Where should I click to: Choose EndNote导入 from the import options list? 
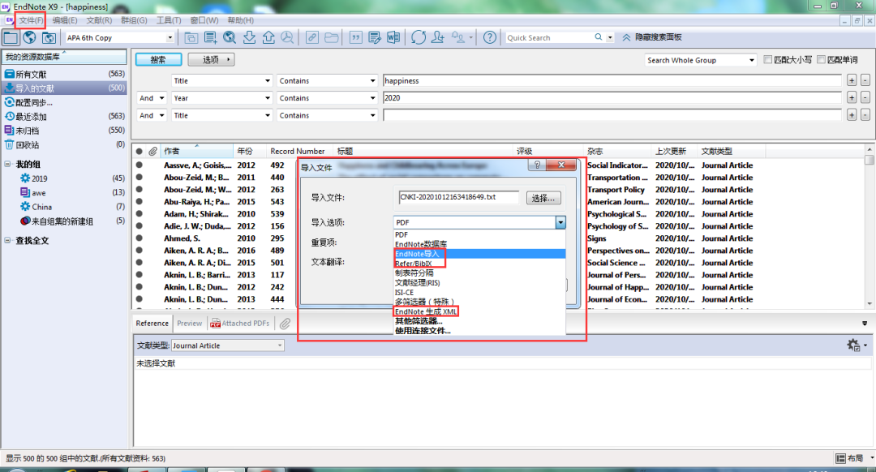pos(479,254)
